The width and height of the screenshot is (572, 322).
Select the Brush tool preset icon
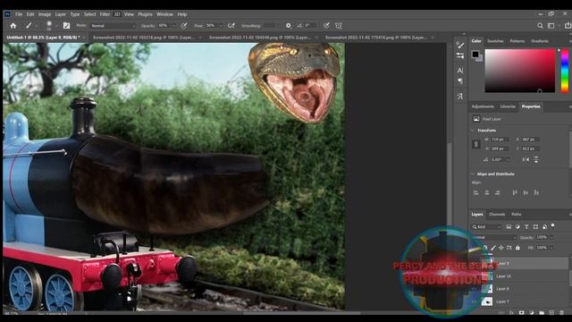coord(29,26)
